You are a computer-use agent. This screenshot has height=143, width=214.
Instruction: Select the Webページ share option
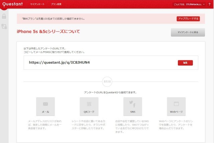tap(176, 107)
